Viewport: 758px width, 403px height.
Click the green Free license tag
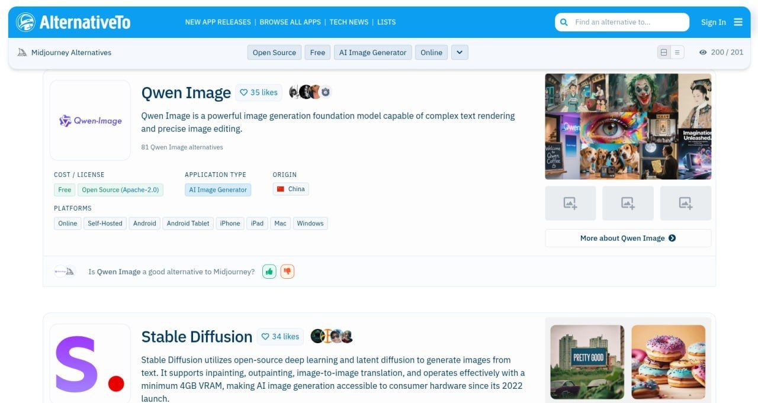point(65,189)
